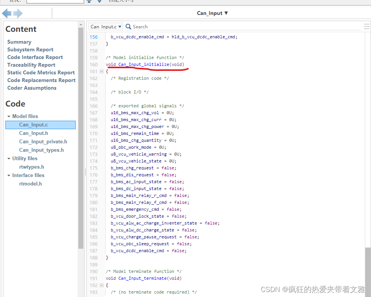Screen dimensions: 371x297
Task: Open the Subsystem Report link
Action: (30, 49)
